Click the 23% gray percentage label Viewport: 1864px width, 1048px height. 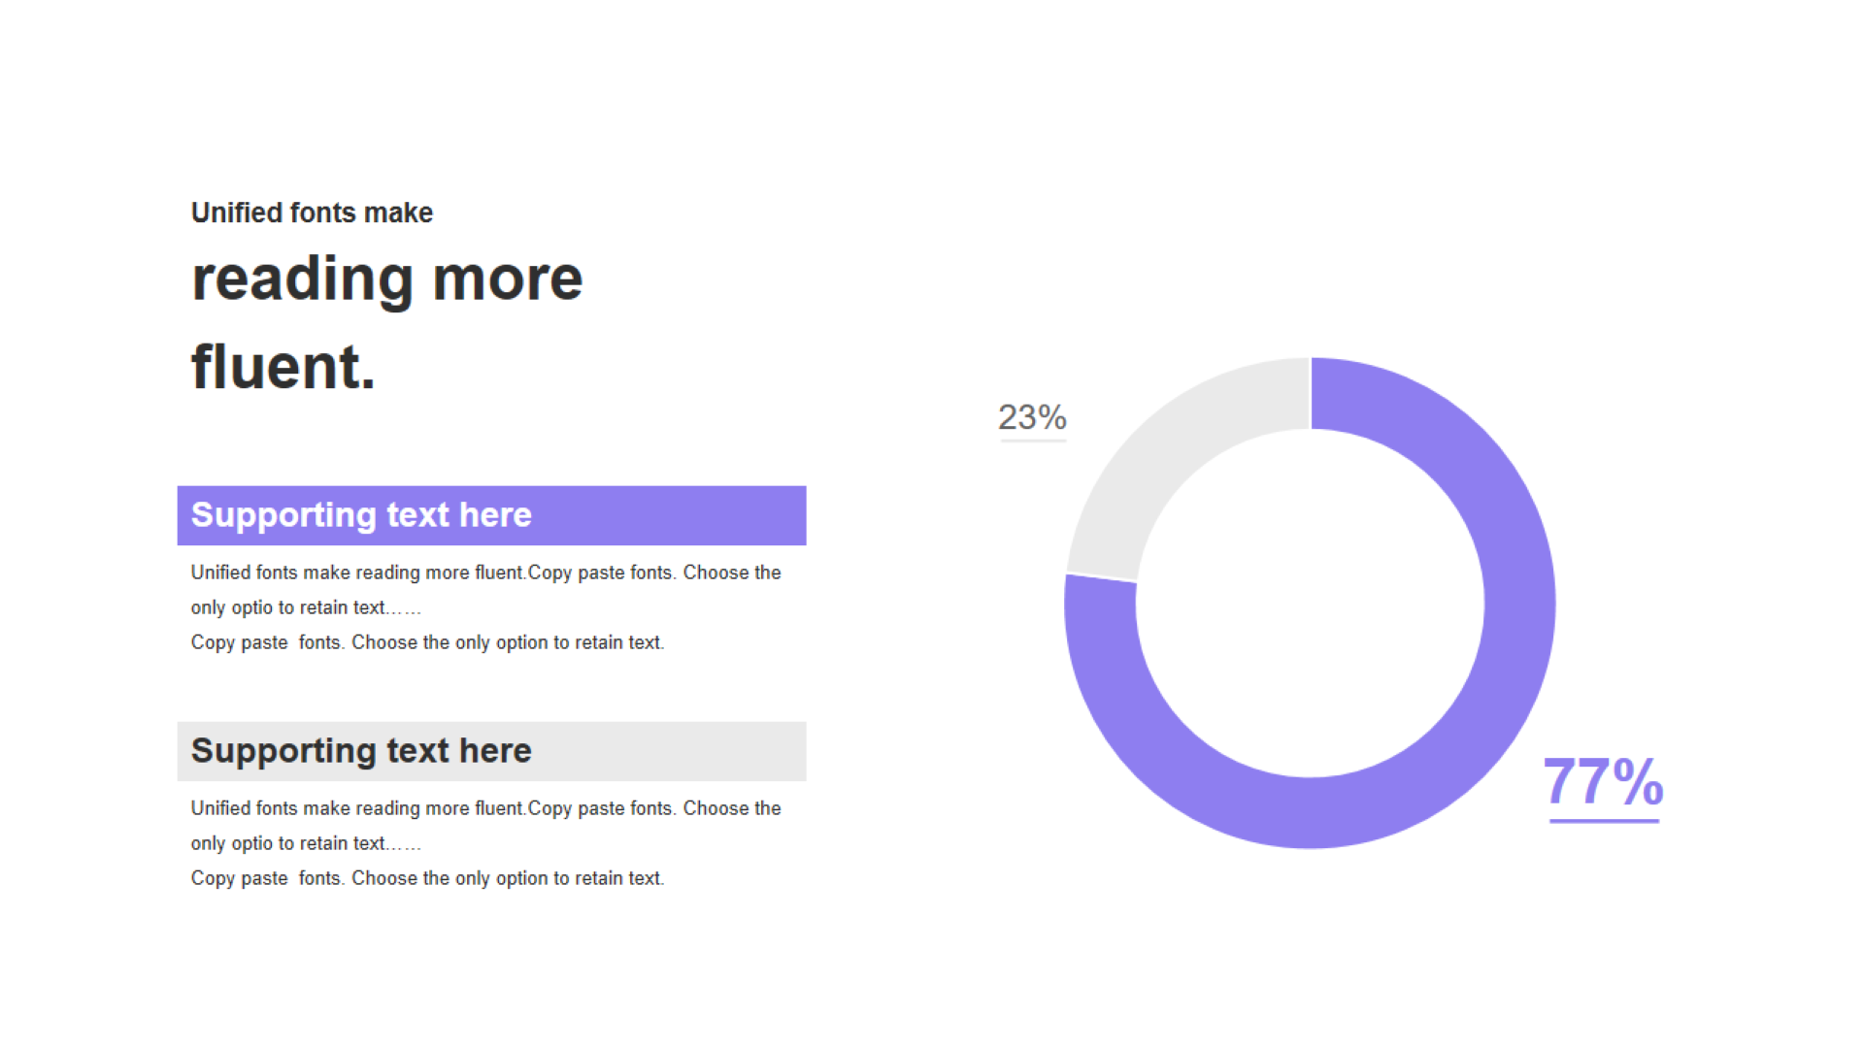(1032, 417)
